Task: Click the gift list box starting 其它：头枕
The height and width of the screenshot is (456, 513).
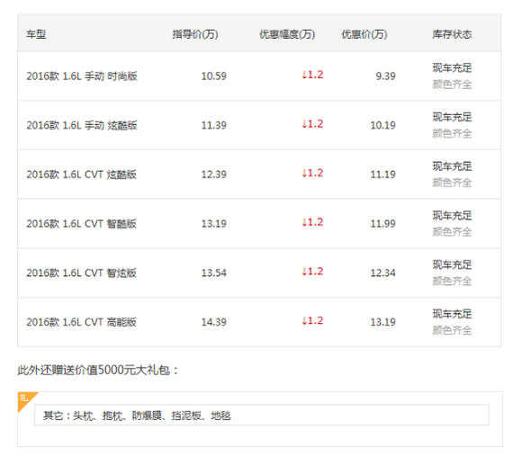Action: [262, 416]
